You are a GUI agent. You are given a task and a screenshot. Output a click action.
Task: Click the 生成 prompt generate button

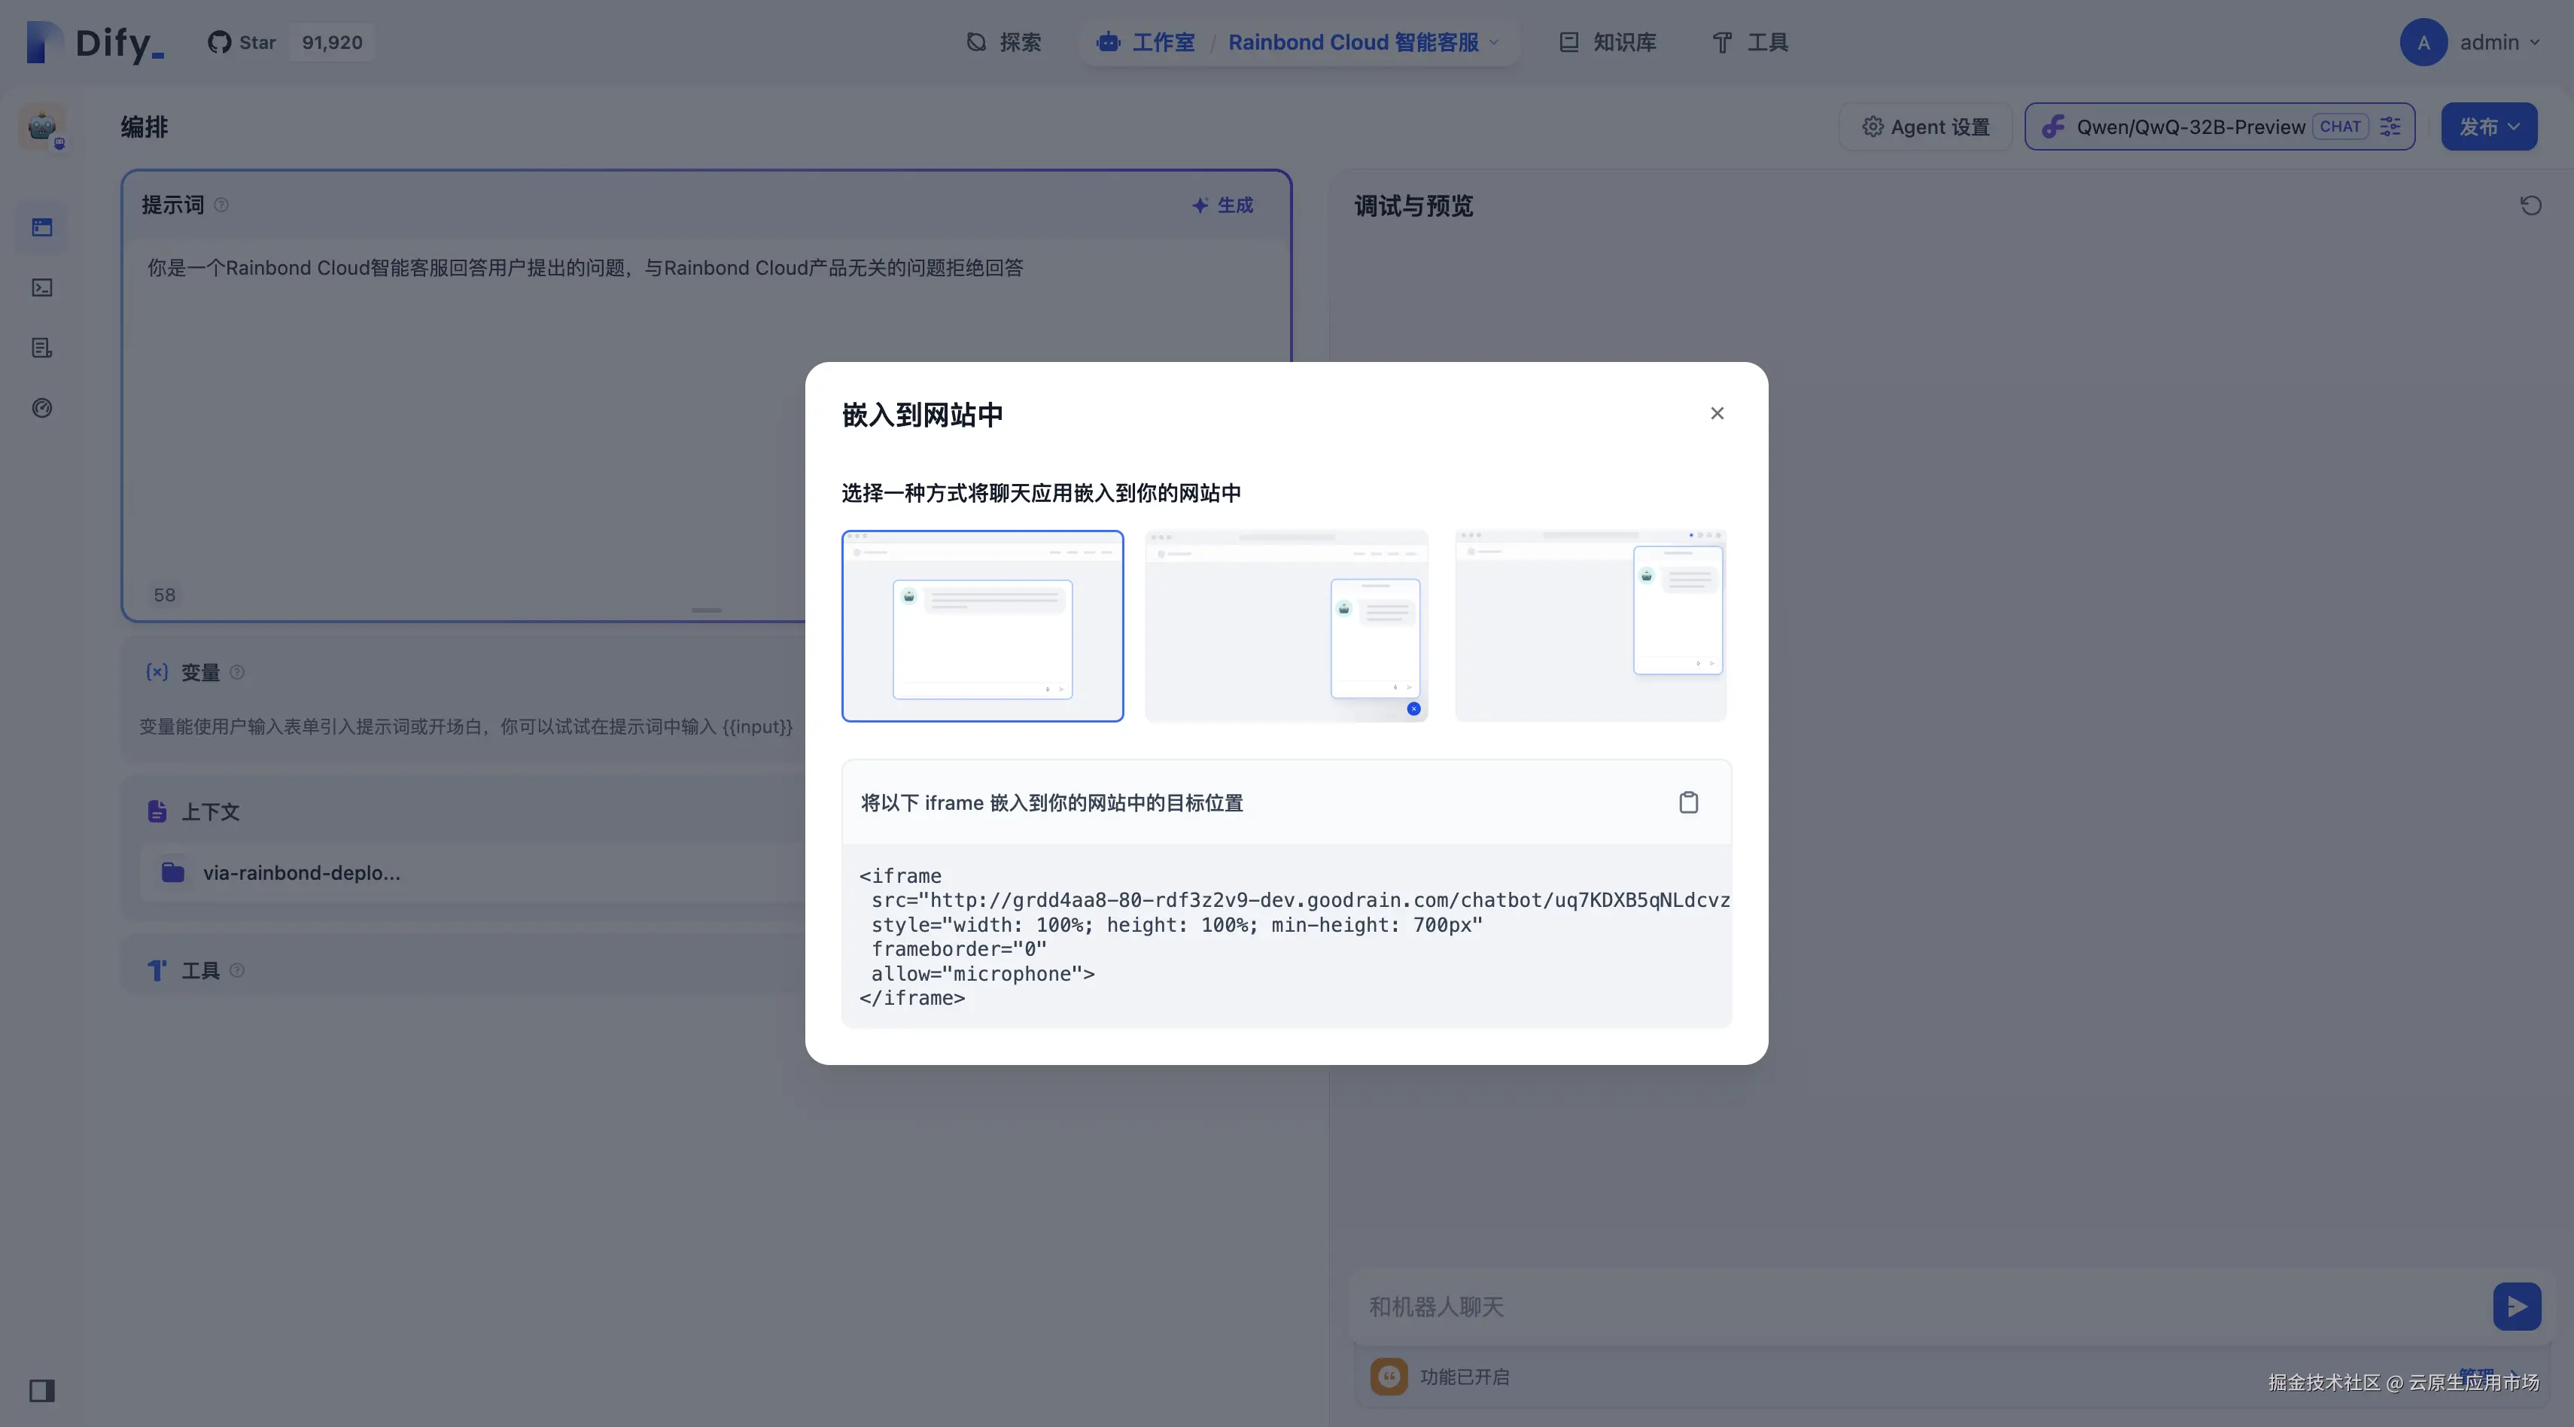pos(1222,205)
